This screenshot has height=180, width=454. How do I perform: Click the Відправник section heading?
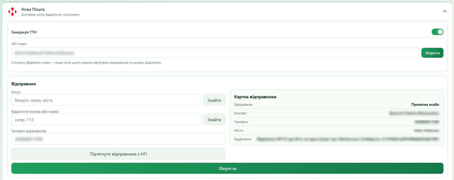tap(24, 84)
